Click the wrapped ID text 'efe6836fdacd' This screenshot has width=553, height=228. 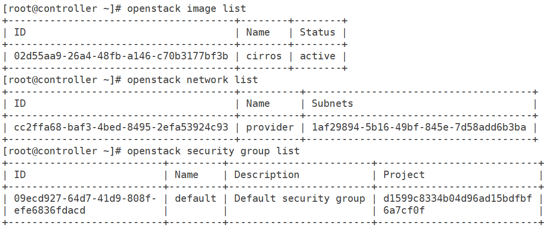tap(50, 211)
